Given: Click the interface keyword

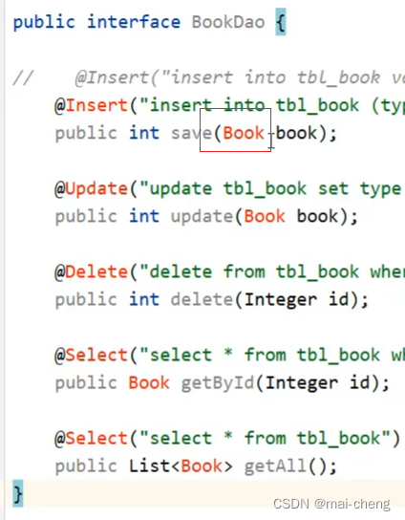Looking at the screenshot, I should tap(134, 22).
